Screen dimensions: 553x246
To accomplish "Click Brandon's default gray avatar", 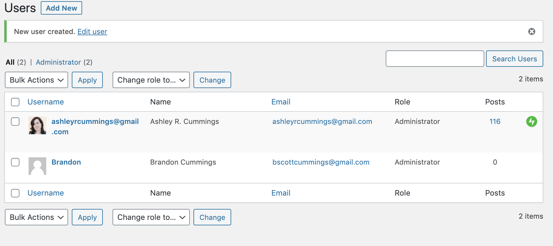I will [37, 166].
